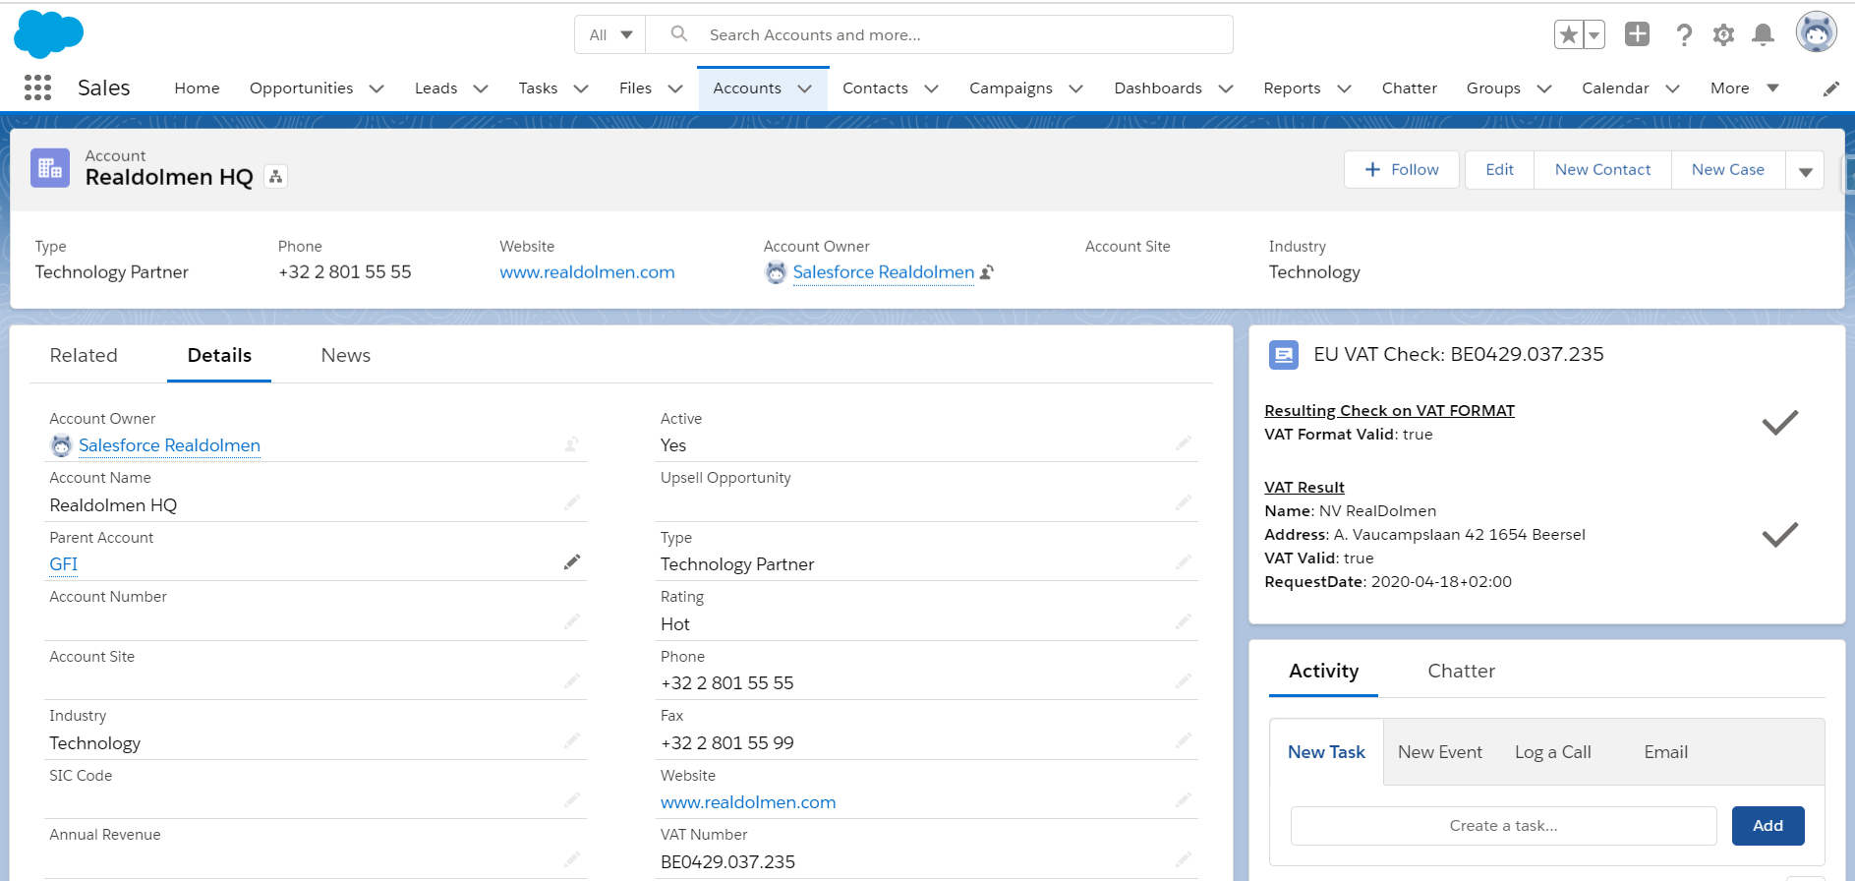Edit the Details Website pencil icon
Screen dimensions: 1855x881
coord(1184,799)
